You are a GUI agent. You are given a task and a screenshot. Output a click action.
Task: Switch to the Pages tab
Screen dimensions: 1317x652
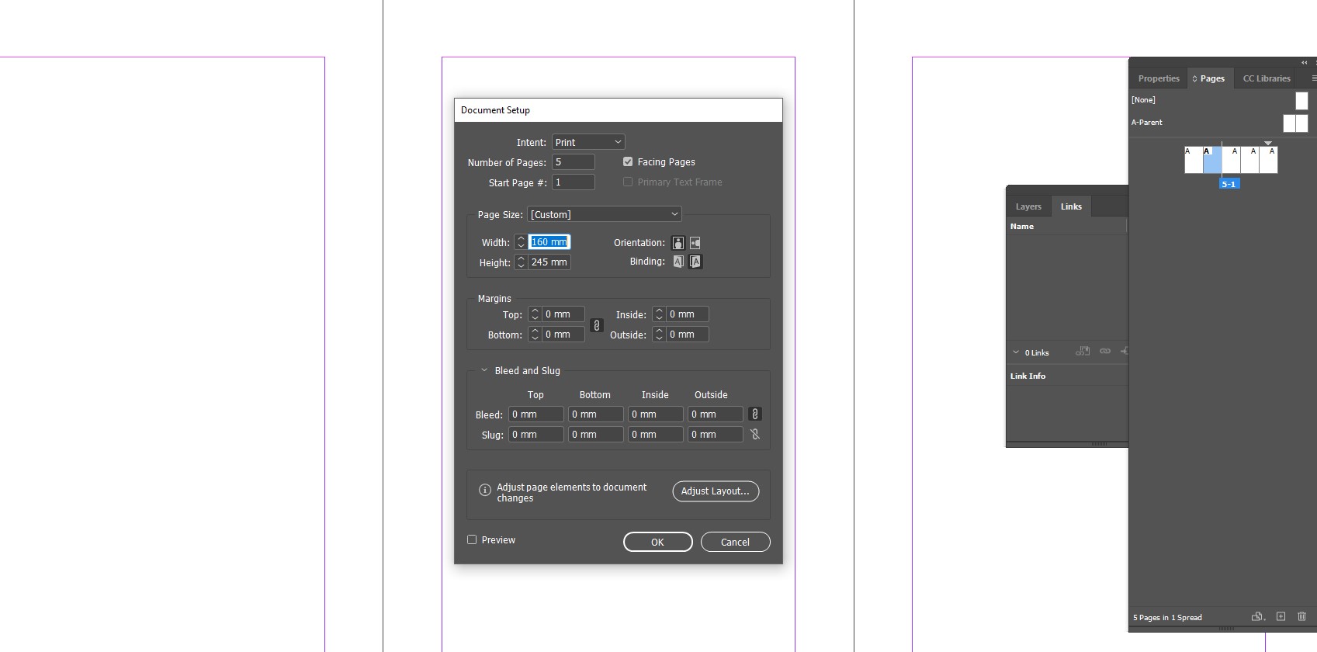1209,78
